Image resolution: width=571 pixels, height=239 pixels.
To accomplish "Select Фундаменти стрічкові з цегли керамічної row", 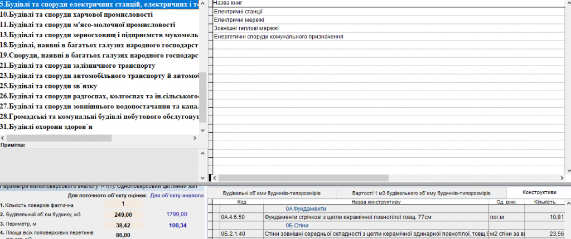I will pos(376,217).
